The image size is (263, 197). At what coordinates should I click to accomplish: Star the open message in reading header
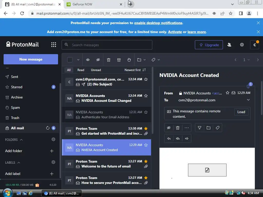pyautogui.click(x=228, y=93)
